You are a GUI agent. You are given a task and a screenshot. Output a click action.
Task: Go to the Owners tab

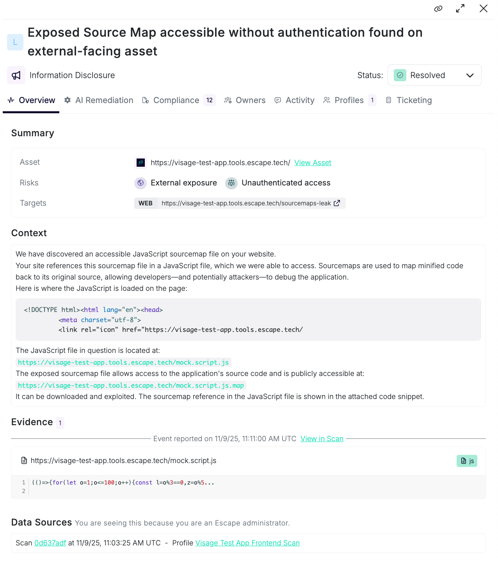[x=245, y=100]
